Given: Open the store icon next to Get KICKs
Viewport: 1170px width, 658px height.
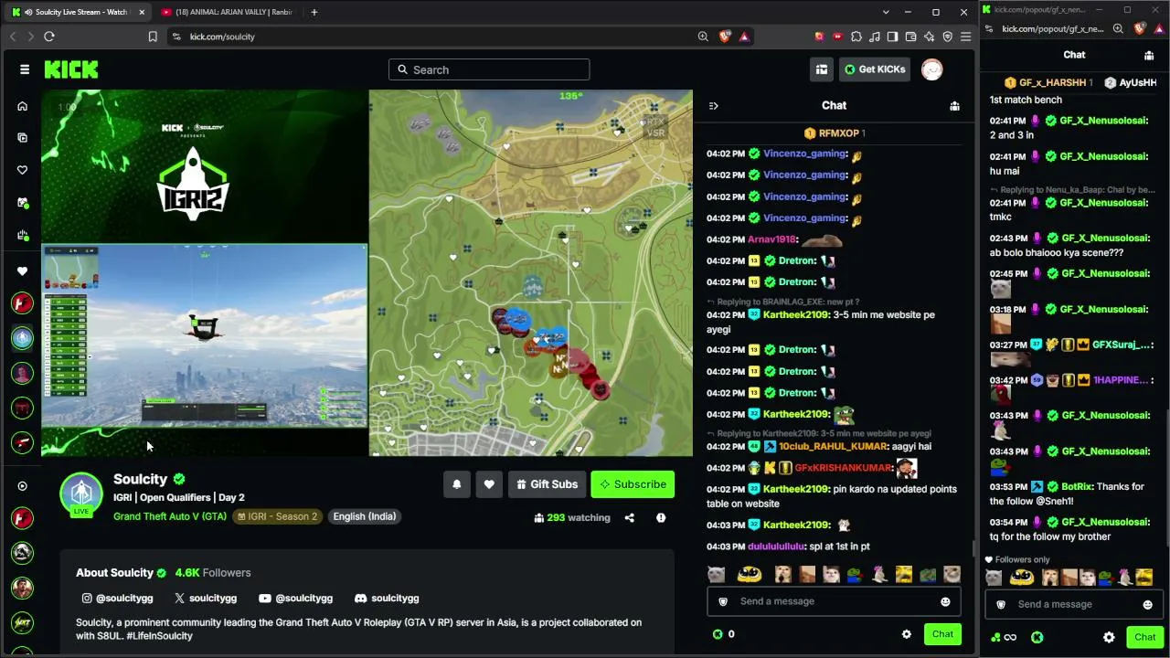Looking at the screenshot, I should click(x=822, y=69).
